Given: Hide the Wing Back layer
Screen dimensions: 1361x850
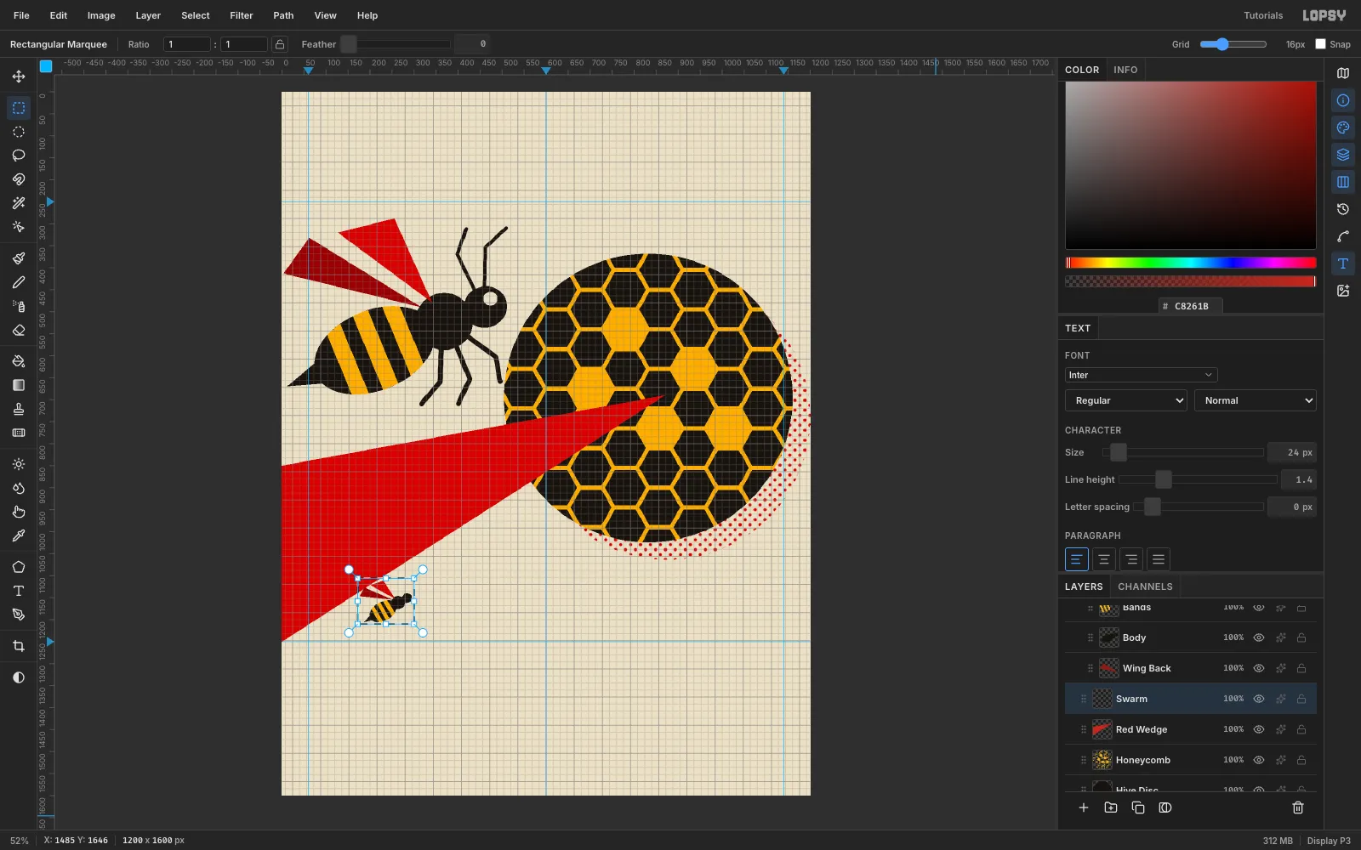Looking at the screenshot, I should 1259,668.
